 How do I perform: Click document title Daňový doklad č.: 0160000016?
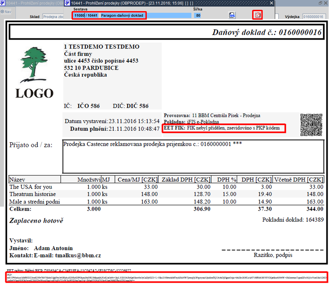(x=267, y=32)
